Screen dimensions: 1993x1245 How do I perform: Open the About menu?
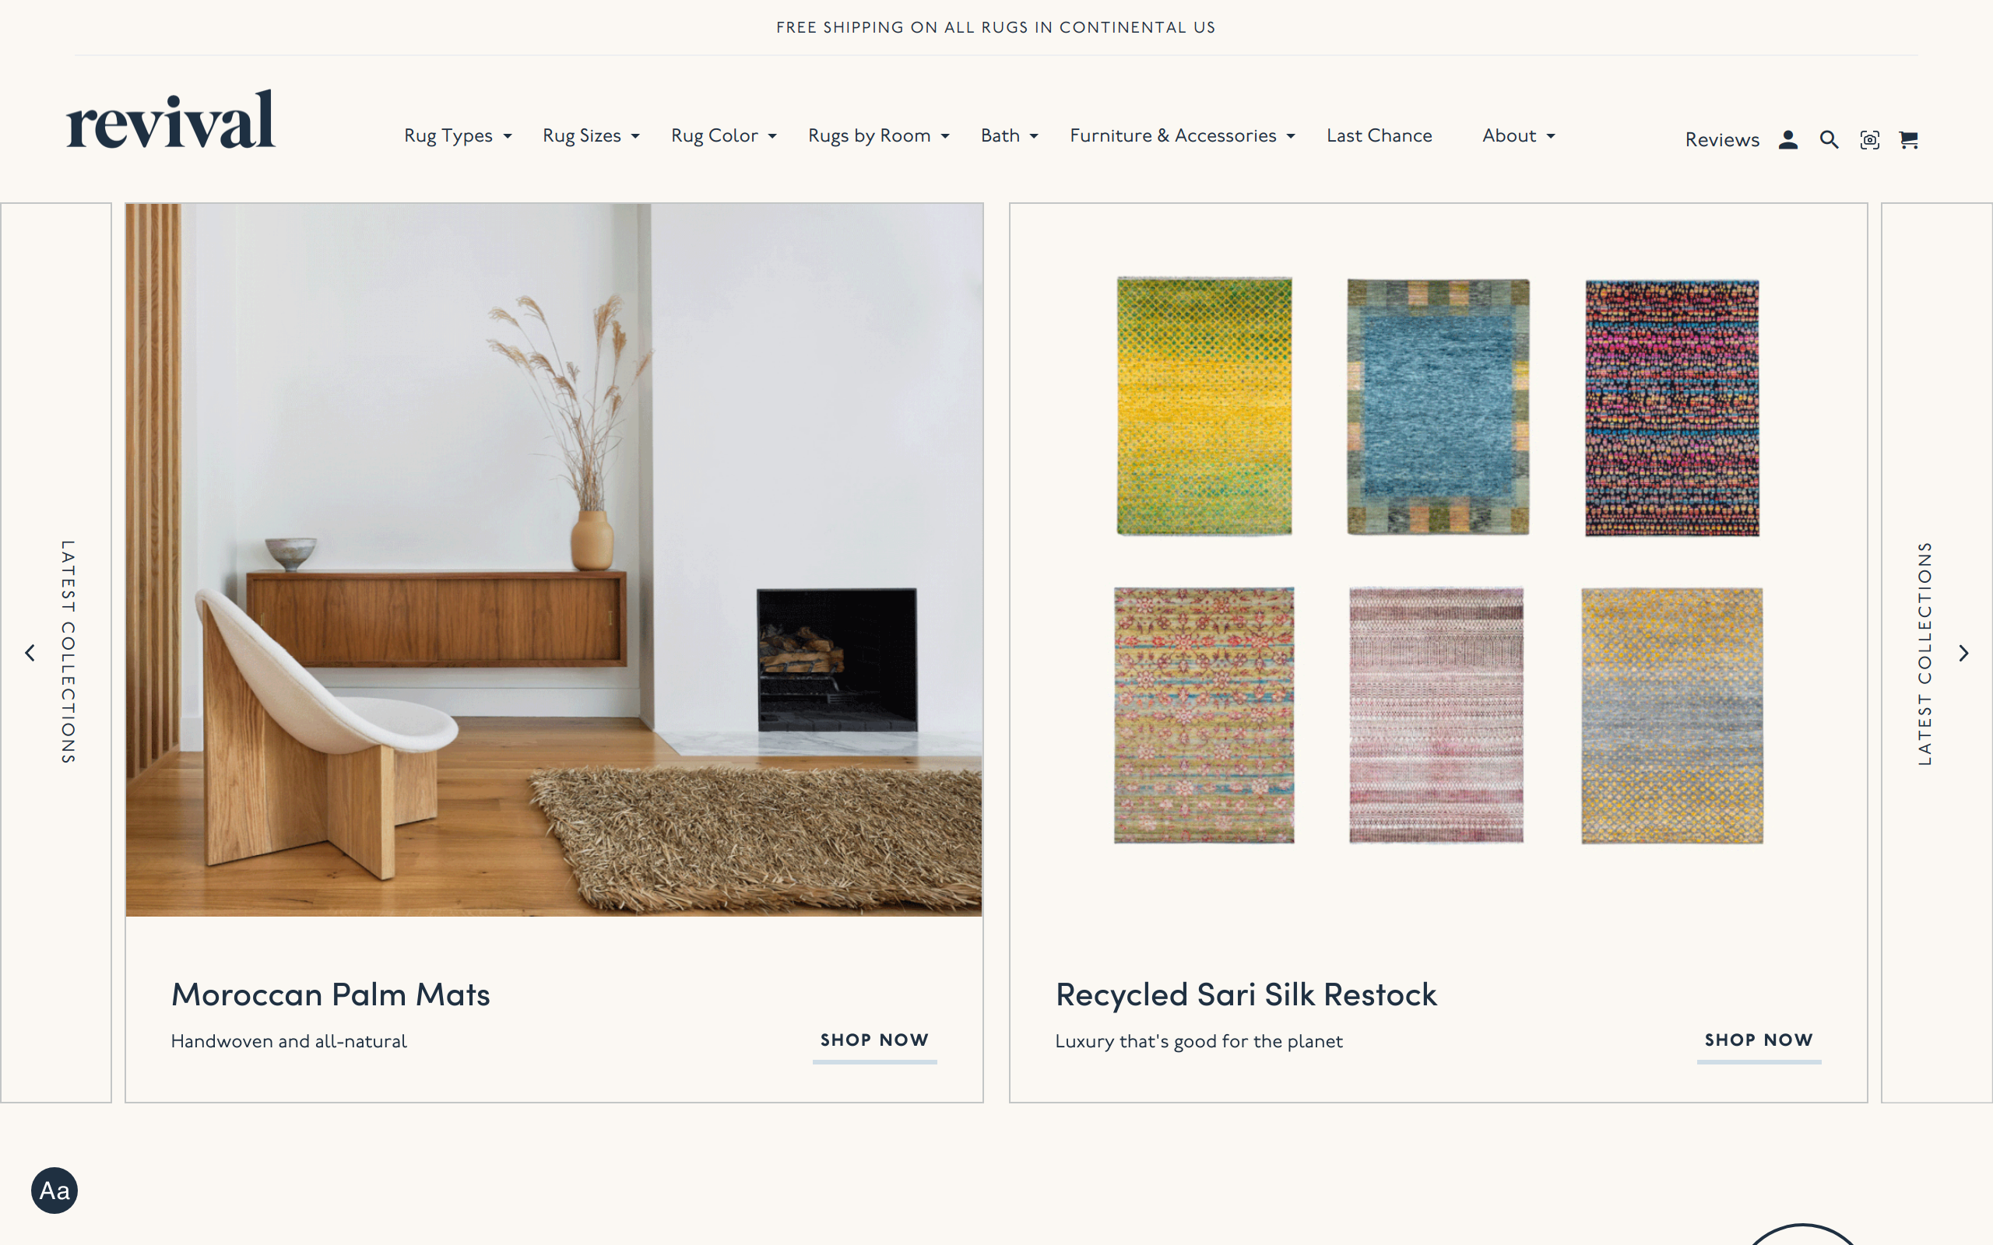1519,136
